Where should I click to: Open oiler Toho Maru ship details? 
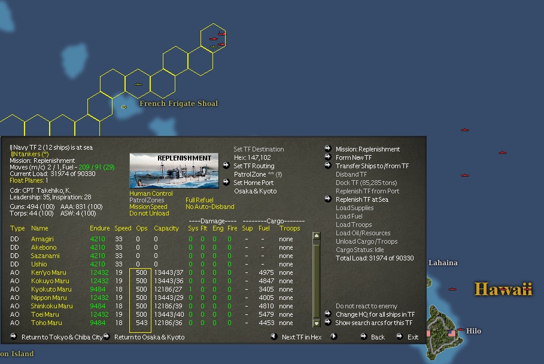[x=47, y=323]
